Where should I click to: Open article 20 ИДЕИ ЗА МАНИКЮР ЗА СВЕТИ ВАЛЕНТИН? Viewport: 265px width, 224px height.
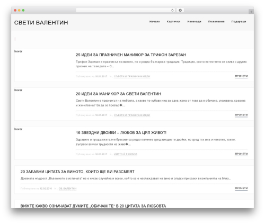(x=118, y=94)
